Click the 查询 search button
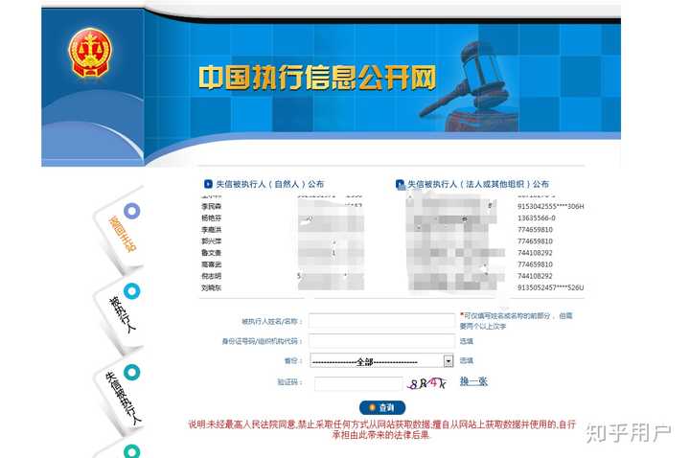This screenshot has height=458, width=690. click(382, 408)
